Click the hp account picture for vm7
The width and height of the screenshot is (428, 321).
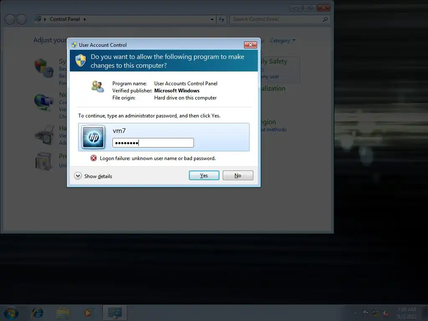tap(93, 137)
